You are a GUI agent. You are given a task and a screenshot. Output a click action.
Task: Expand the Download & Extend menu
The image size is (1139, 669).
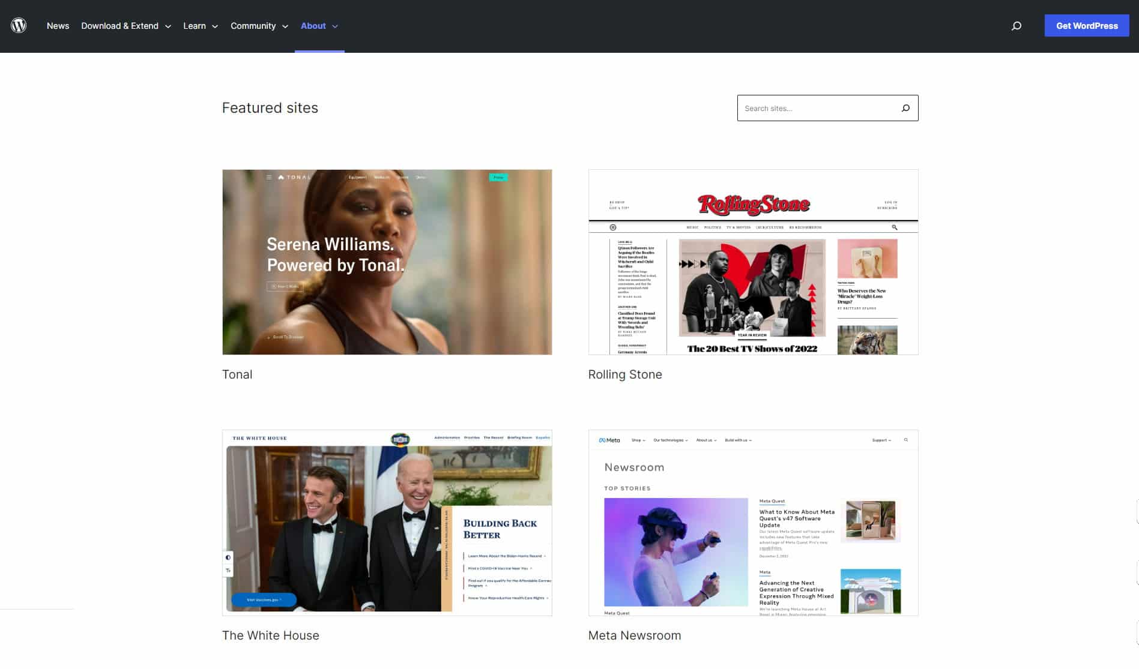coord(126,26)
